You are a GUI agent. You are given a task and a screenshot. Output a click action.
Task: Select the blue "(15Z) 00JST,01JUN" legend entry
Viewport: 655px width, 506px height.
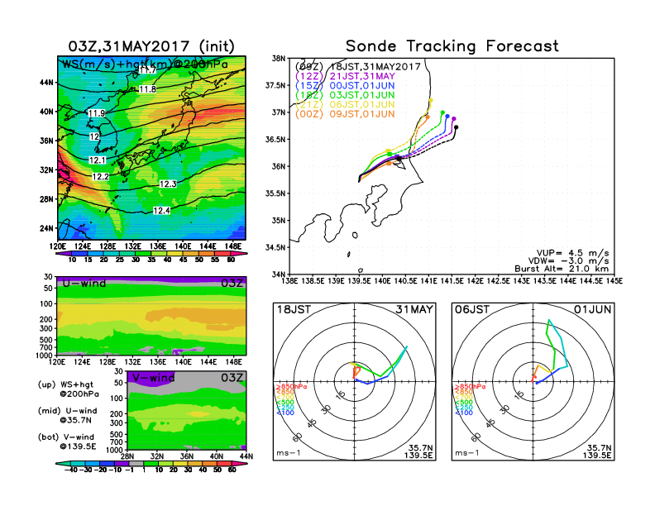[345, 86]
